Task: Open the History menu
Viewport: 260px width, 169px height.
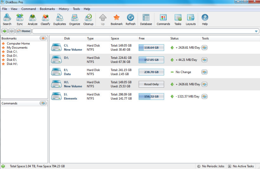Action: [63, 9]
